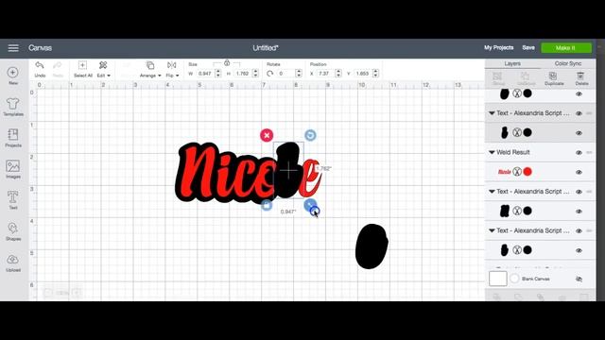Hide Text layer directly below red Nicole layer

[x=579, y=192]
